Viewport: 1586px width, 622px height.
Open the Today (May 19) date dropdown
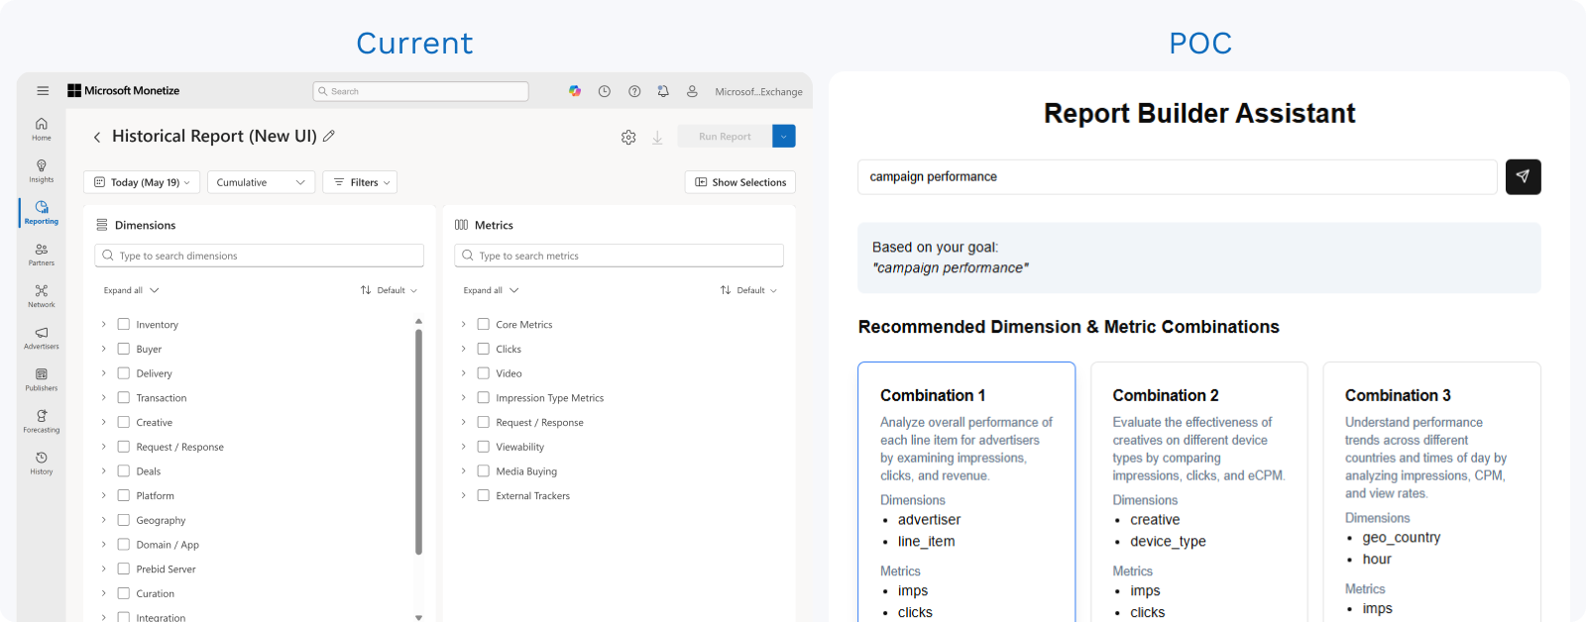pyautogui.click(x=142, y=182)
